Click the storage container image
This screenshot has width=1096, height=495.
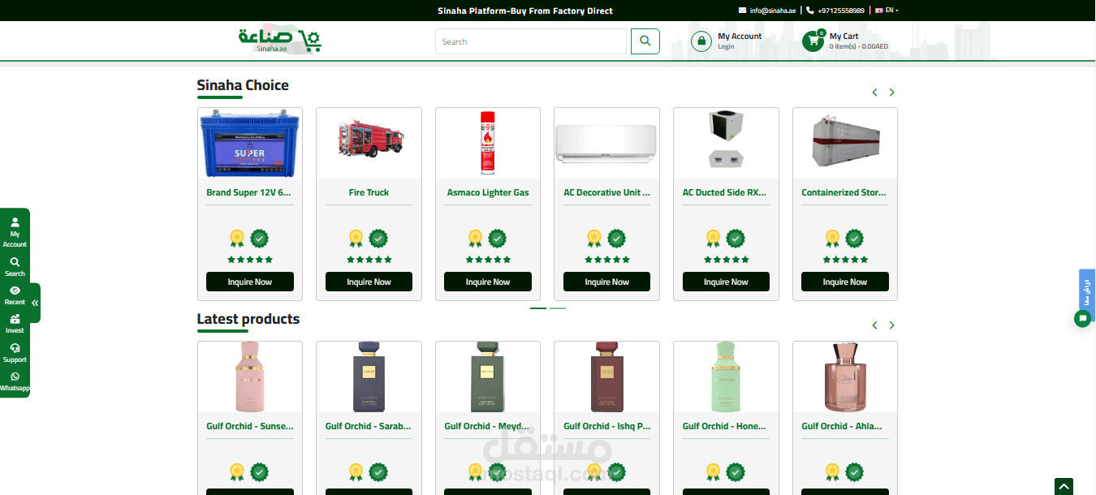(847, 142)
